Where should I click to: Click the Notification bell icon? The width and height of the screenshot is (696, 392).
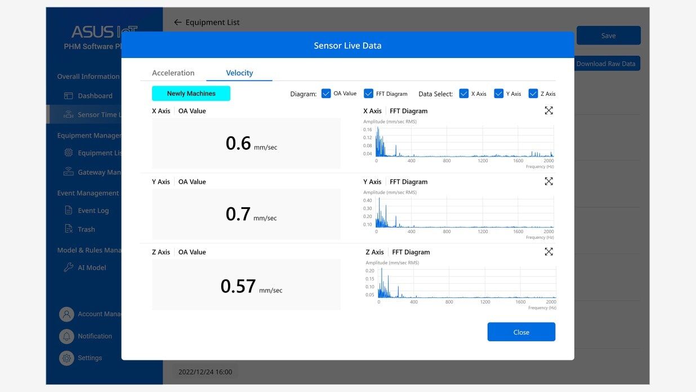pyautogui.click(x=66, y=336)
